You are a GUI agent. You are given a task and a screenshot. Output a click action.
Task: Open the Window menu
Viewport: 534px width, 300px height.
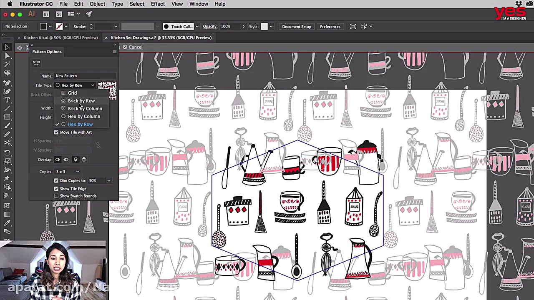click(x=199, y=4)
